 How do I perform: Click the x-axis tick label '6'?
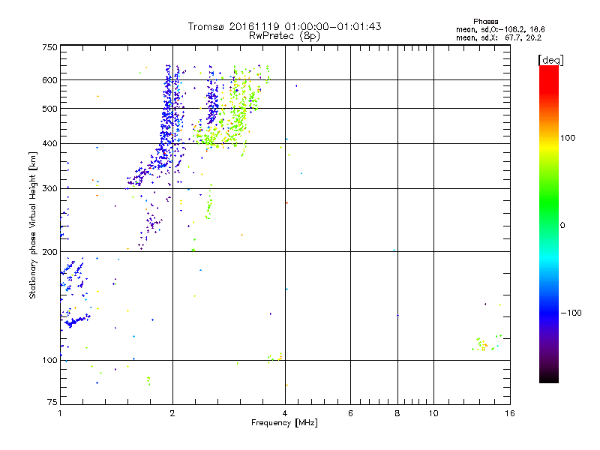[x=350, y=413]
